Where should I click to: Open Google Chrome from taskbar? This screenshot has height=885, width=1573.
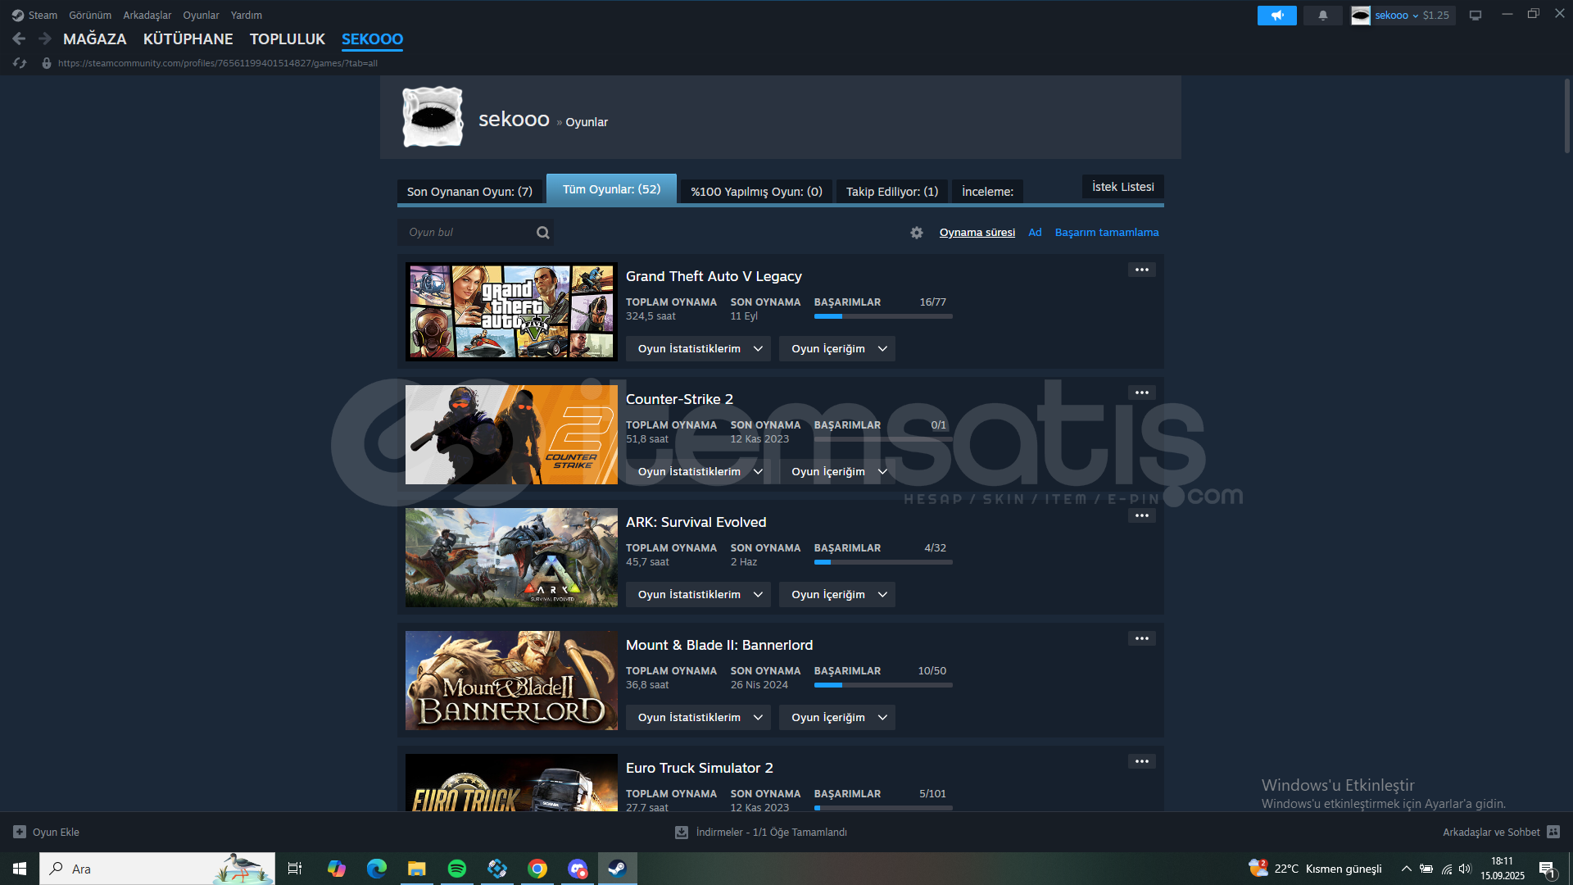[537, 869]
